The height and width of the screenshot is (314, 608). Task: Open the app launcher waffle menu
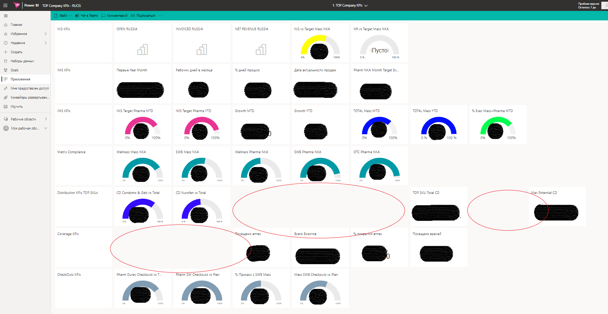click(5, 5)
